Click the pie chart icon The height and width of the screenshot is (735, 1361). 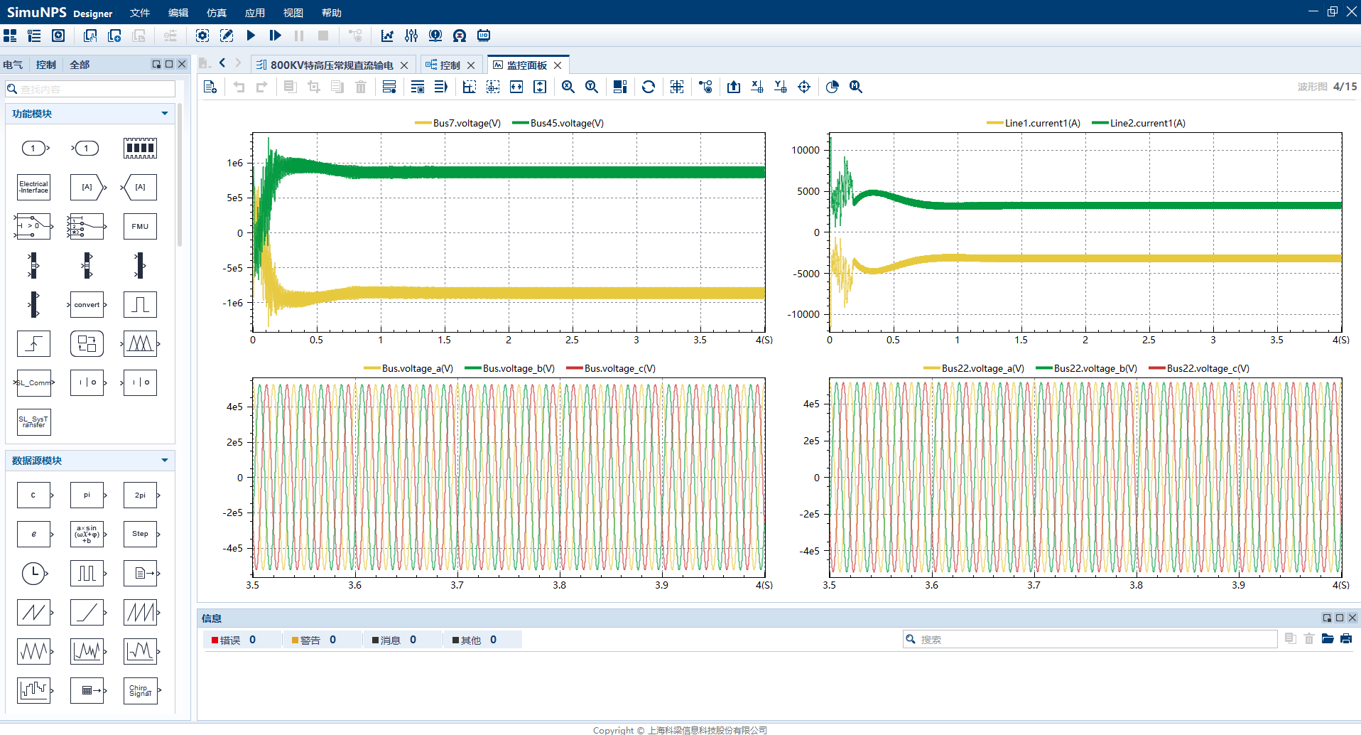[833, 87]
